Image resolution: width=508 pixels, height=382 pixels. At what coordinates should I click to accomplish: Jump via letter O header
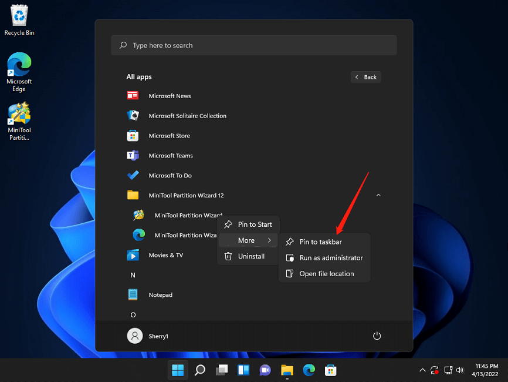[133, 314]
